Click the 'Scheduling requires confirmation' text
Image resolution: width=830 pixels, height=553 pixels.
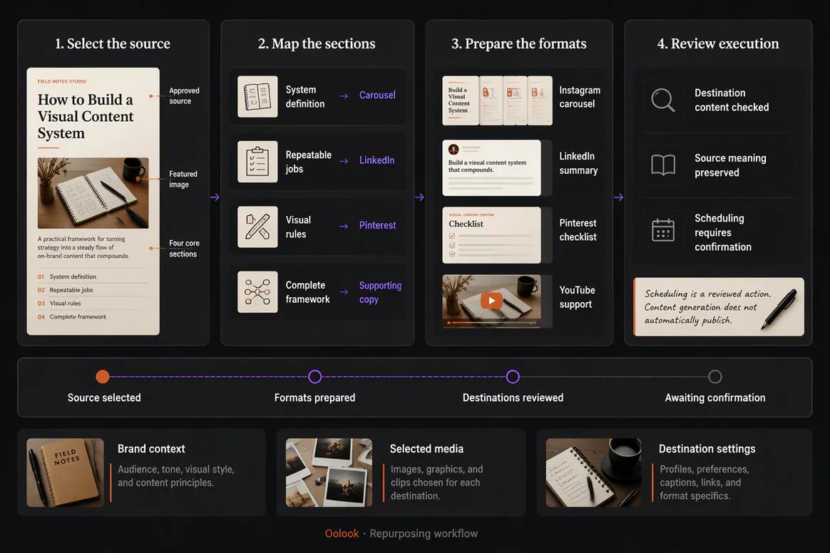(722, 232)
